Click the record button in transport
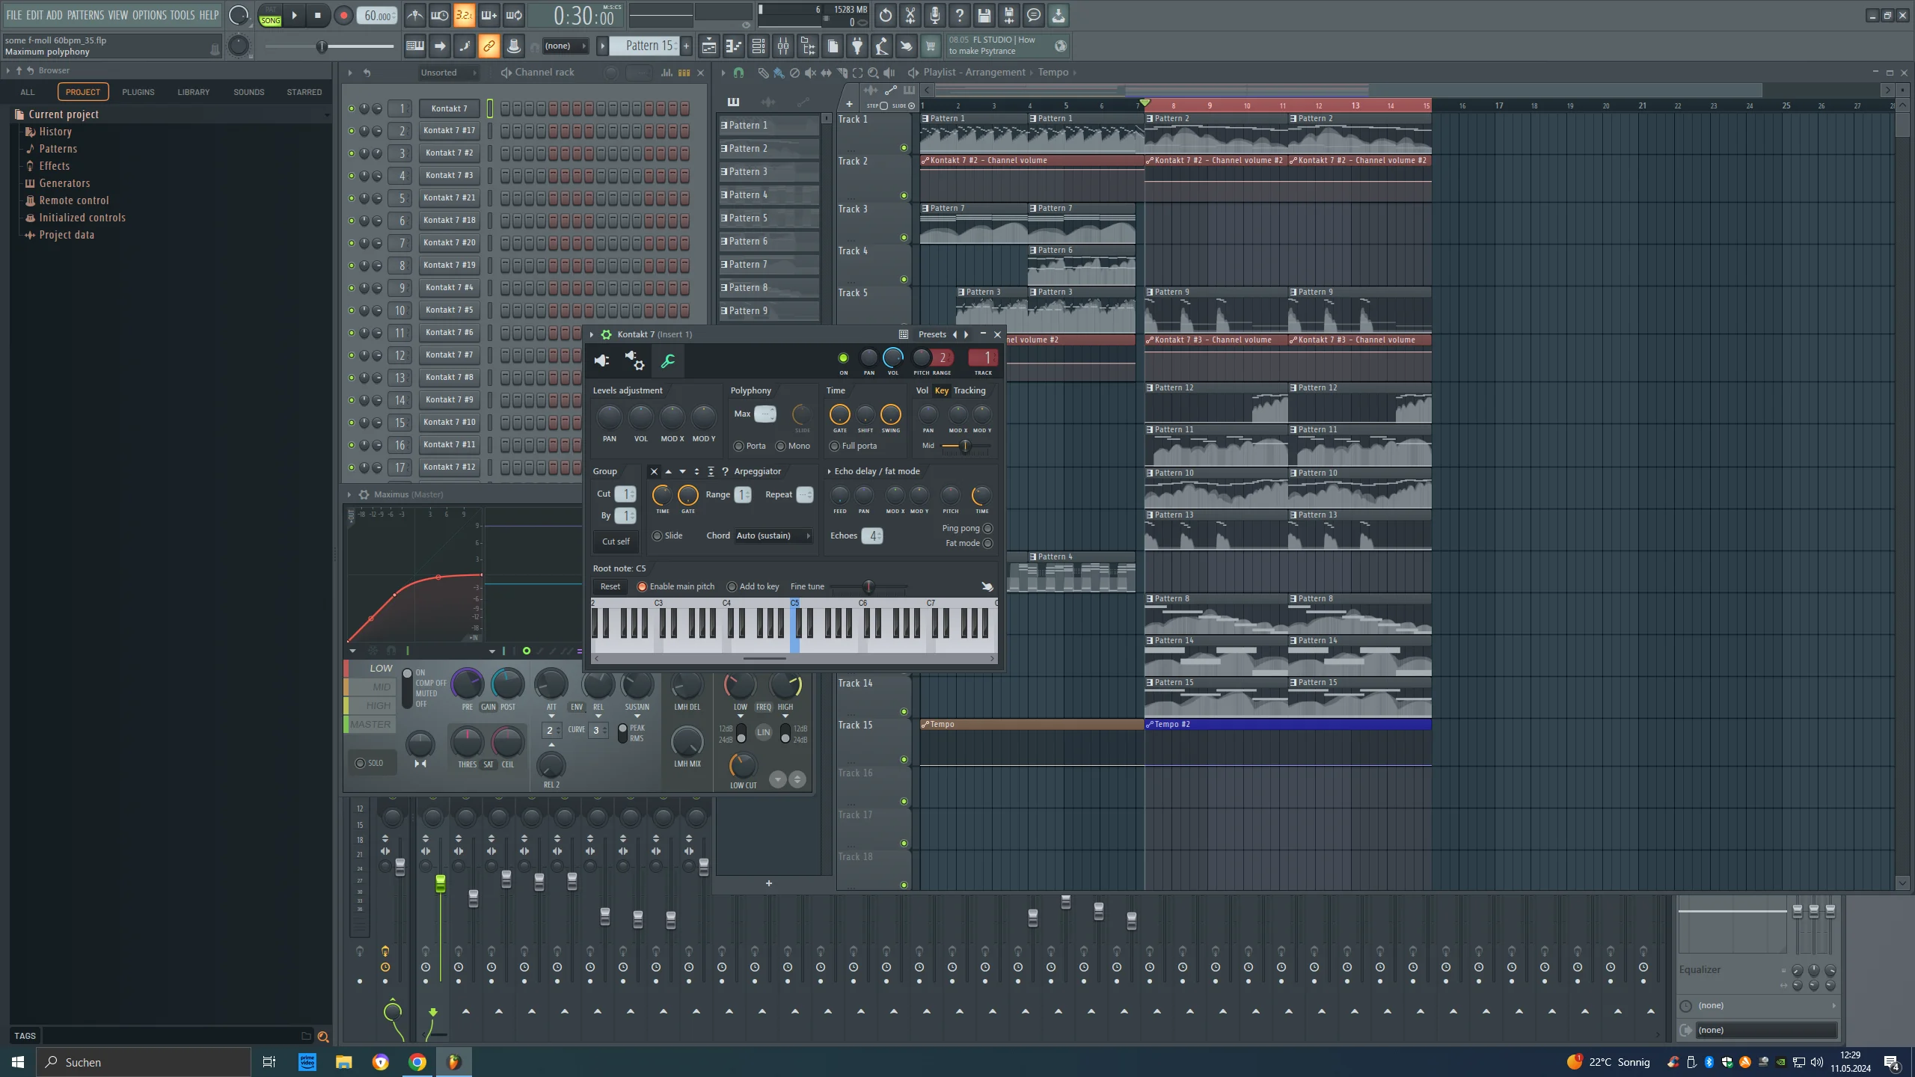 click(343, 16)
